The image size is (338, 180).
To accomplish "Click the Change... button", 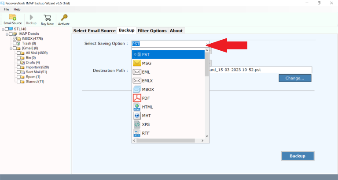I will pos(295,78).
